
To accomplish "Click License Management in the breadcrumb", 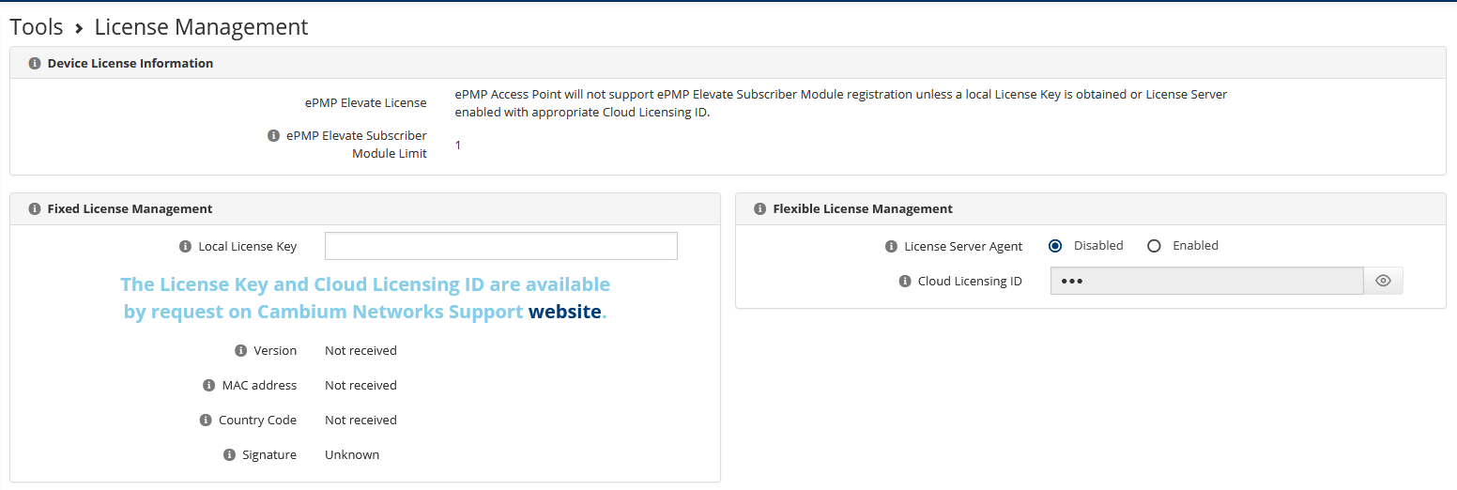I will point(201,27).
